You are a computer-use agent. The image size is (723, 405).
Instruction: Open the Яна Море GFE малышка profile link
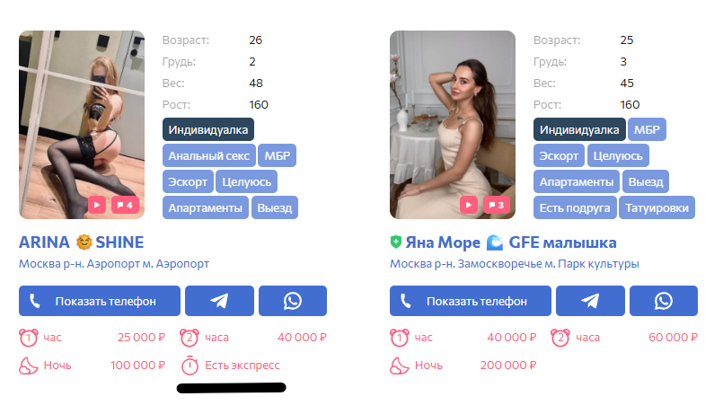click(511, 242)
